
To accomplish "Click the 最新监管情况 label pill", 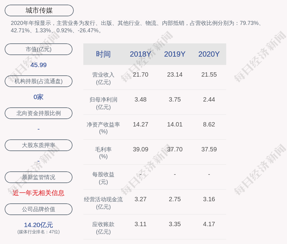I will tap(39, 177).
